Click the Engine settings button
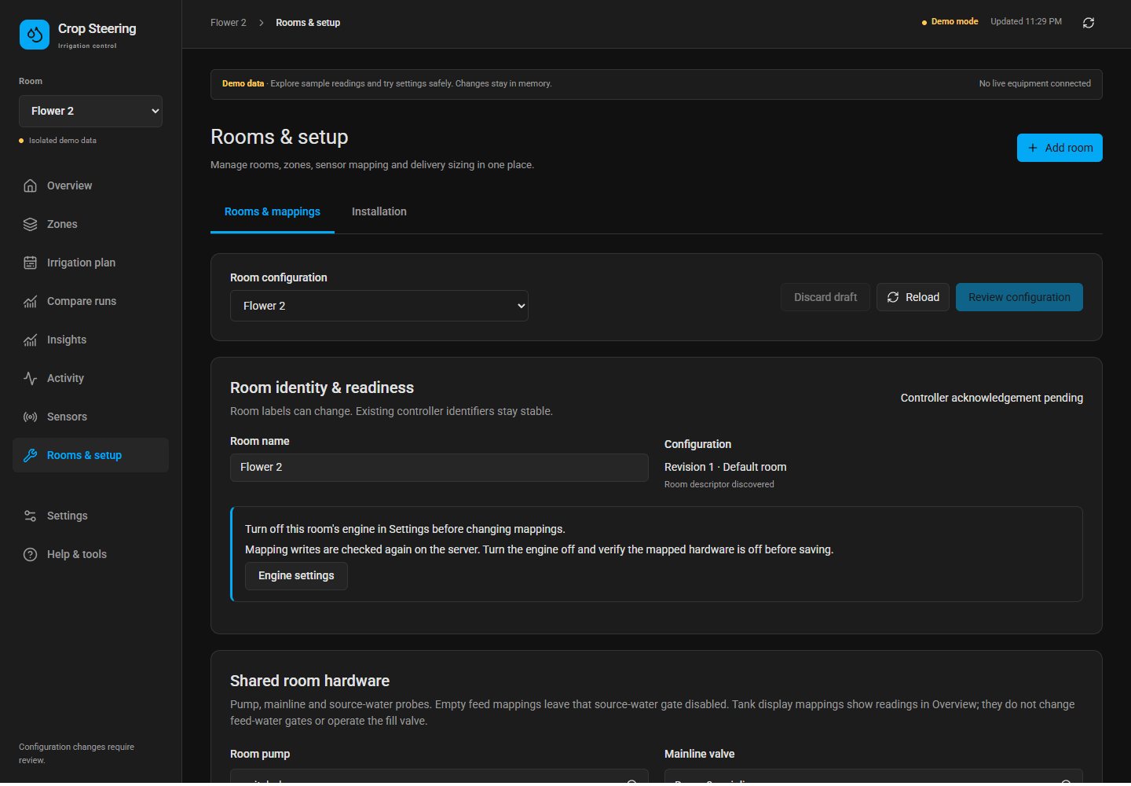This screenshot has height=786, width=1131. tap(296, 576)
